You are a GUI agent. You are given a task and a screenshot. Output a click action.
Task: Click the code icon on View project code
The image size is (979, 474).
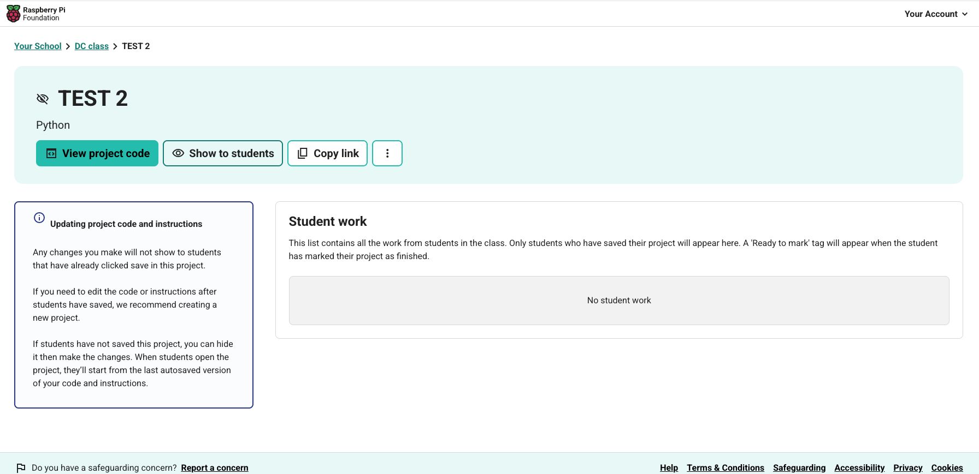point(51,154)
